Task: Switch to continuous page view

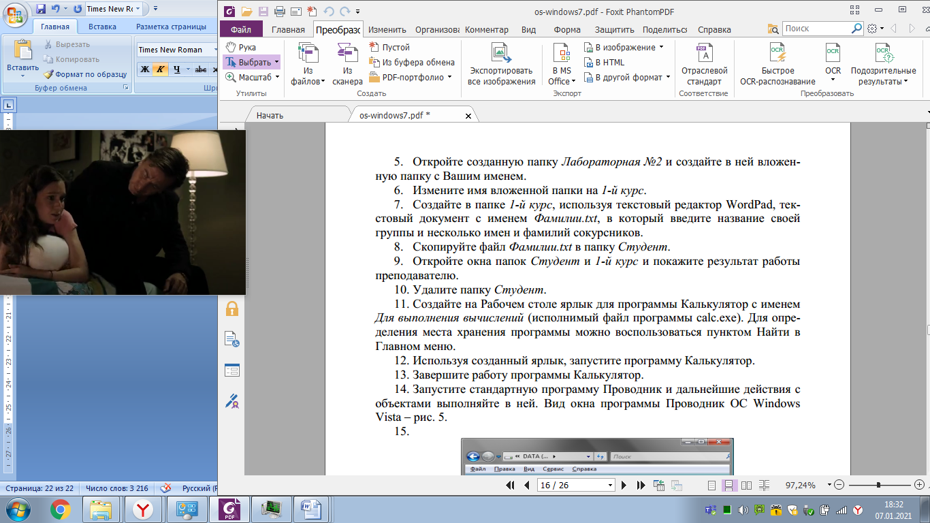Action: pos(728,486)
